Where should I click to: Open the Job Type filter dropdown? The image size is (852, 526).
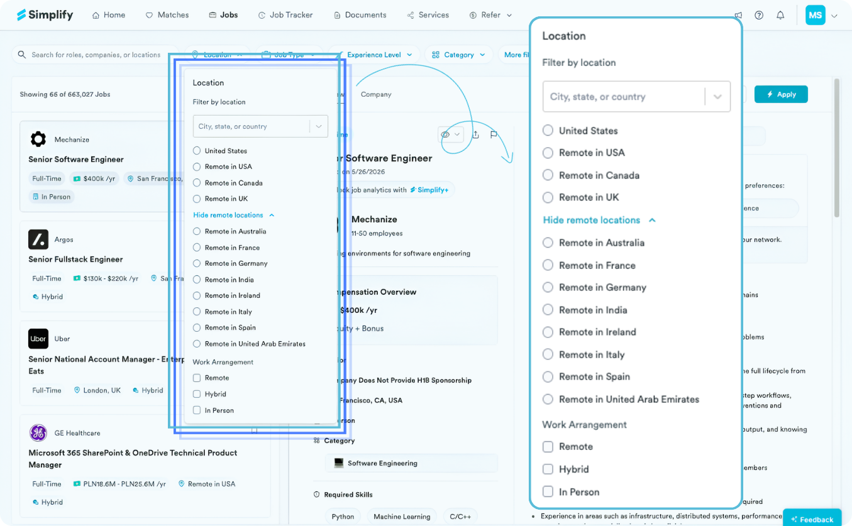(289, 55)
